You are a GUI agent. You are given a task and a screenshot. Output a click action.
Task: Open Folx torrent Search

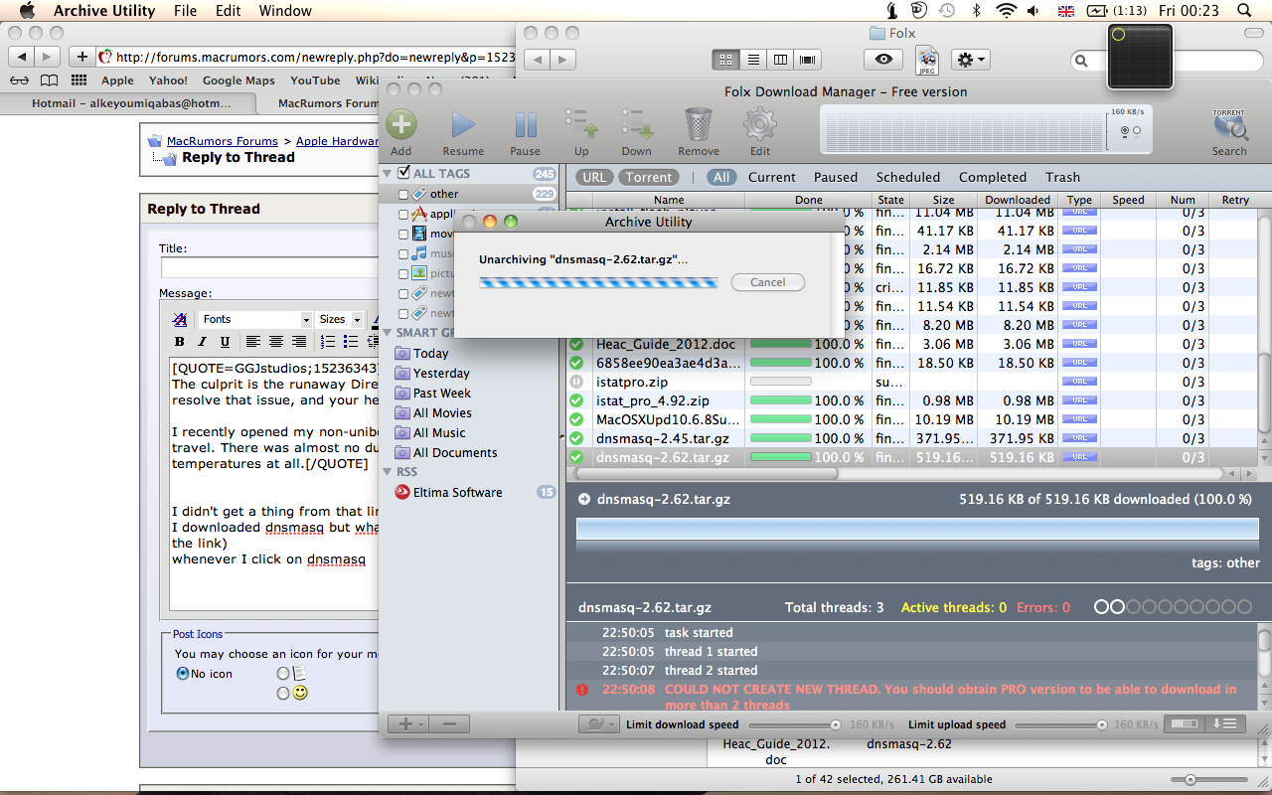click(x=1229, y=125)
